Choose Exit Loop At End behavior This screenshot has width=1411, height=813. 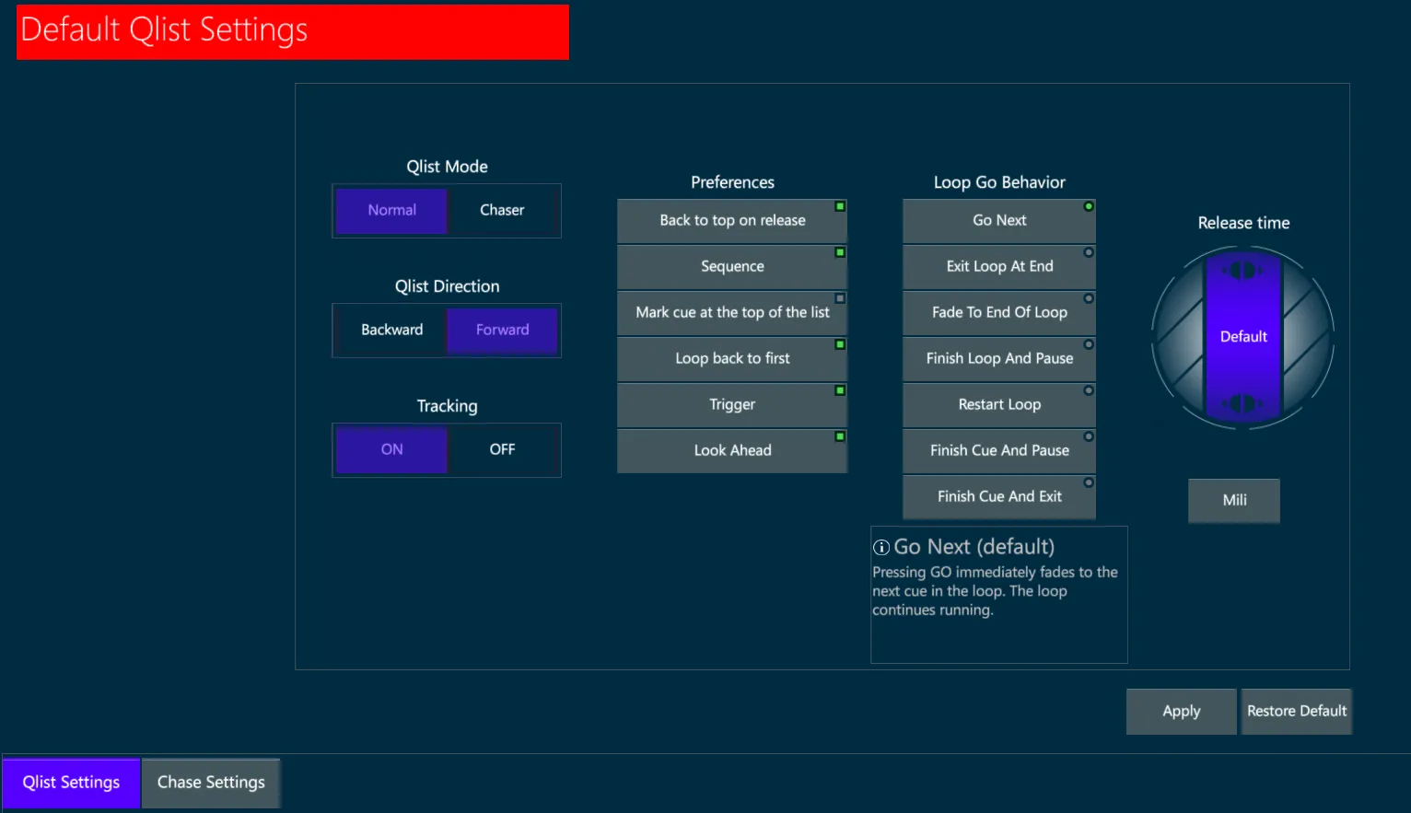coord(999,267)
